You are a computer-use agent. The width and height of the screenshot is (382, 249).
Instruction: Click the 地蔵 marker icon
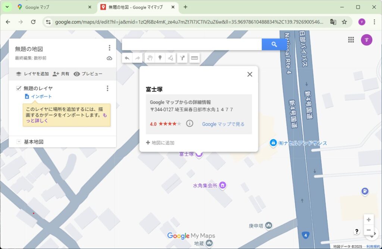209,243
